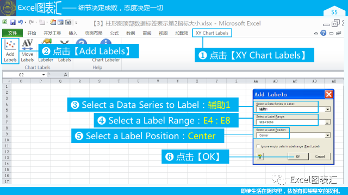Select the column T header
The height and width of the screenshot is (195, 348).
tap(119, 81)
